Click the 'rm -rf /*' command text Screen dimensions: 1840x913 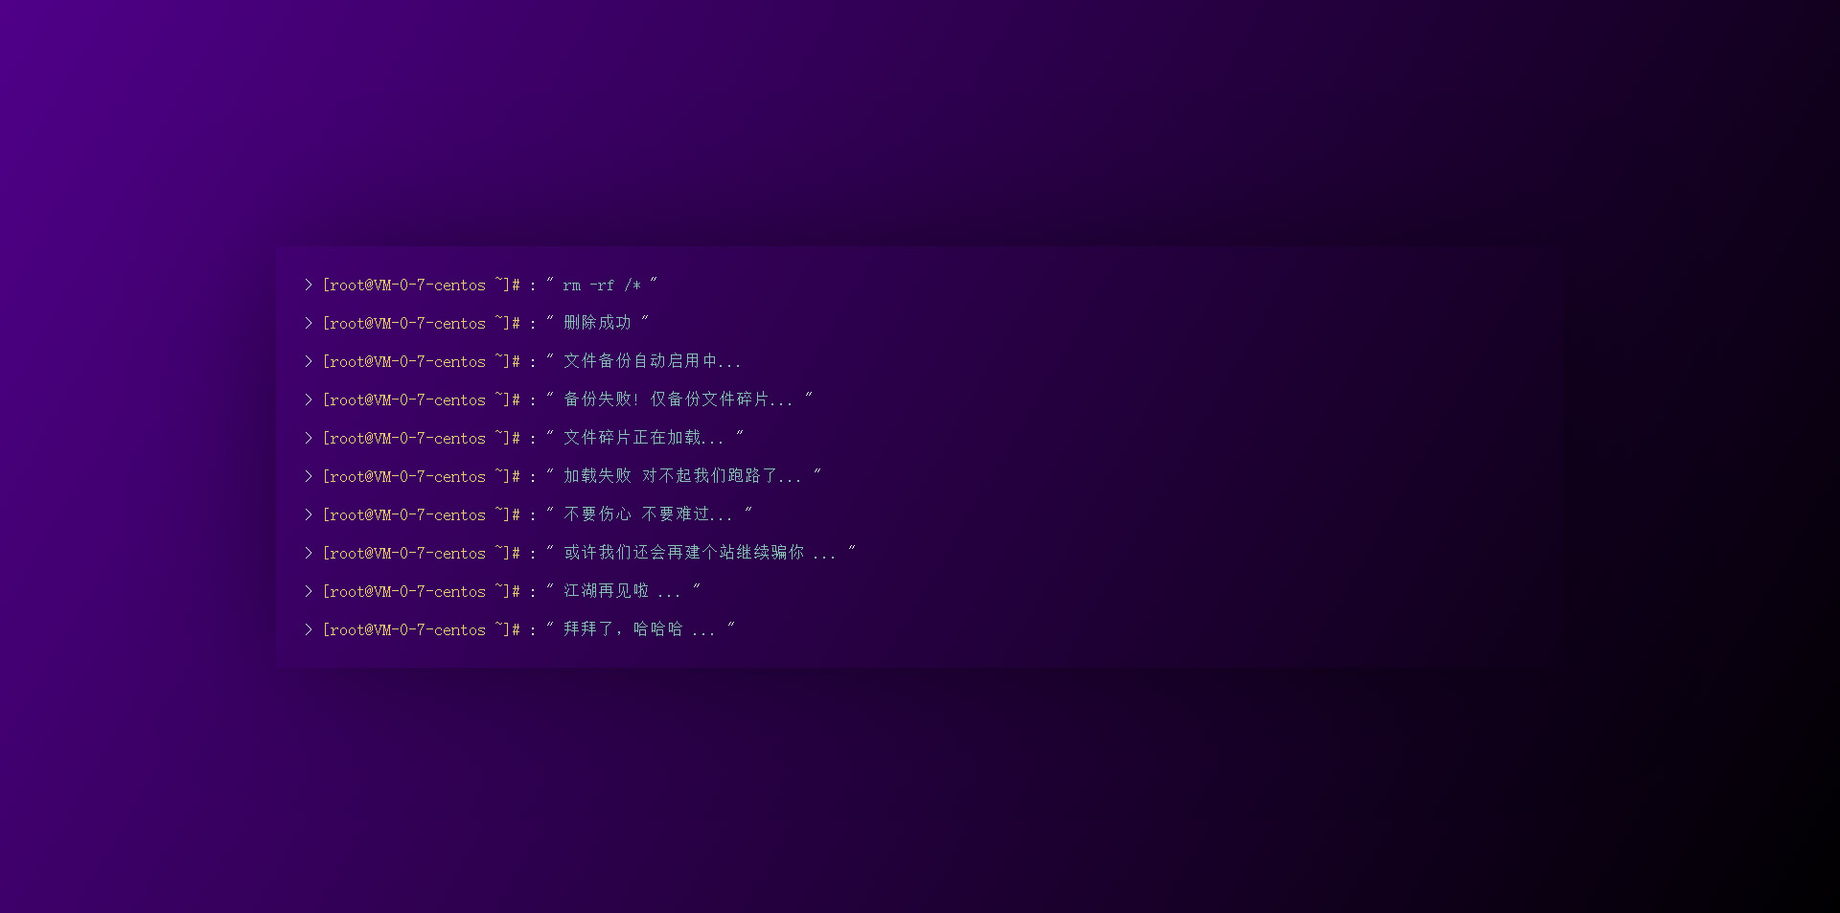601,285
